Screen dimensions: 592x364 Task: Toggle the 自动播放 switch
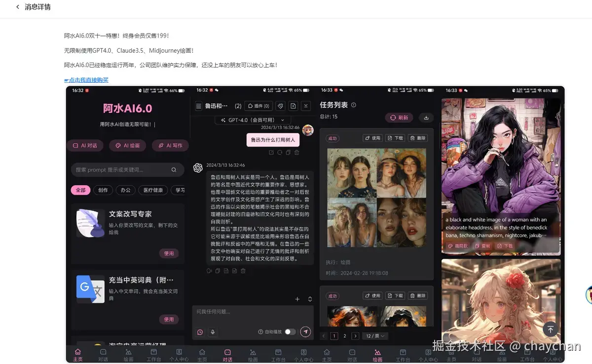tap(290, 332)
